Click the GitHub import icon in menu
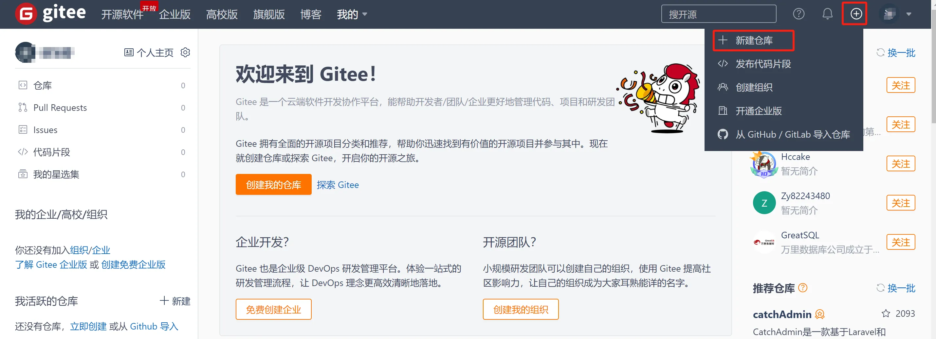 [x=723, y=135]
